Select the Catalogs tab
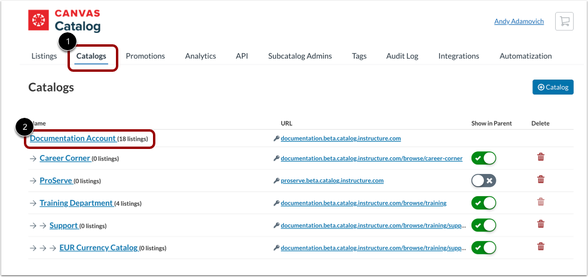The width and height of the screenshot is (588, 277). 91,56
